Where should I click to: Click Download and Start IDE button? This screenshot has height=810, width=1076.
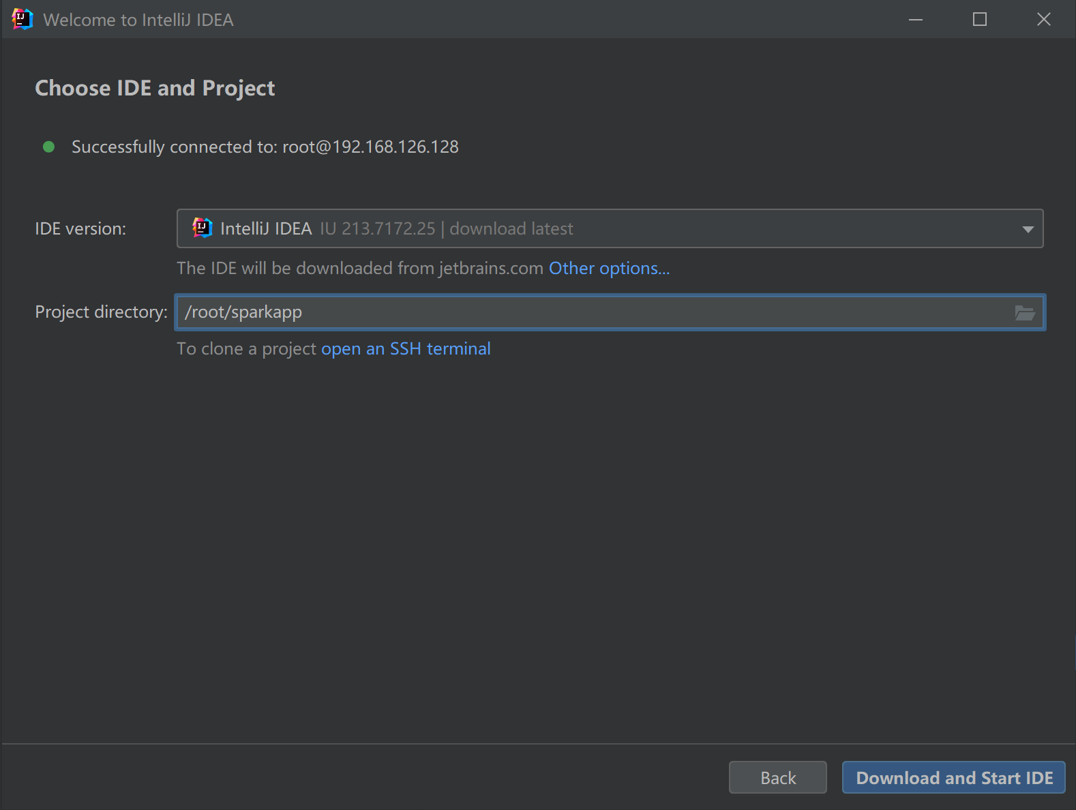954,777
